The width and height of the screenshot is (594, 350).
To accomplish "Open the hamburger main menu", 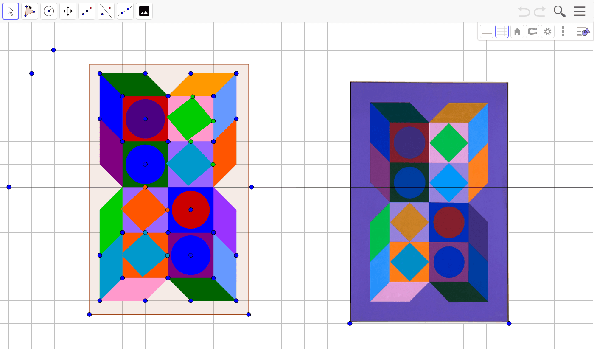I will (580, 11).
